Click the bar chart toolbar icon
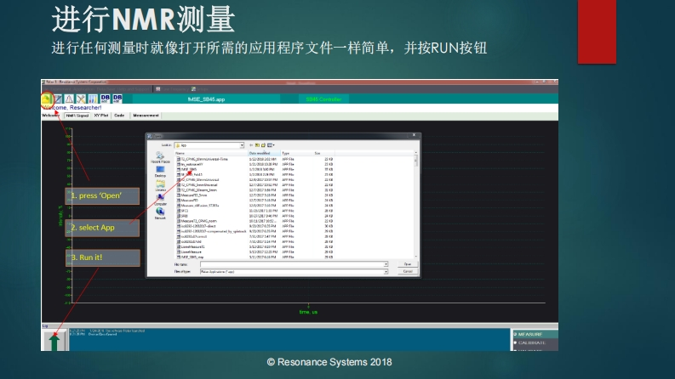The image size is (675, 379). [x=92, y=99]
